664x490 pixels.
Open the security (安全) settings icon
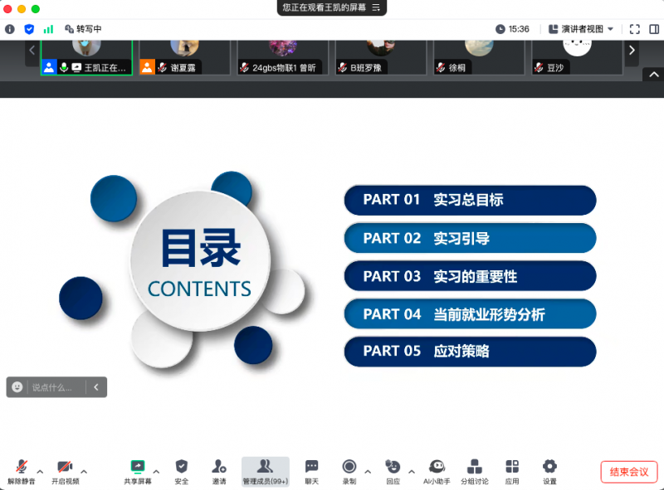[182, 469]
